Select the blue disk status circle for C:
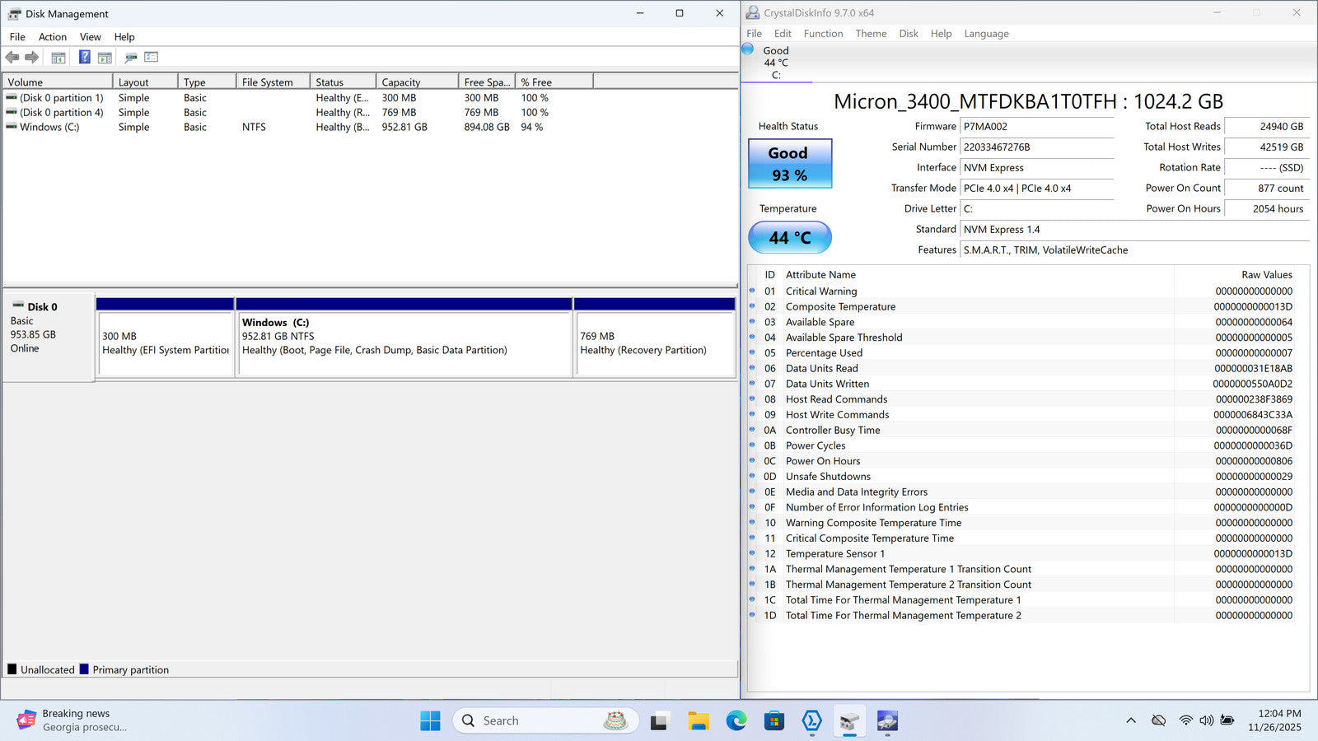The height and width of the screenshot is (741, 1318). (748, 49)
